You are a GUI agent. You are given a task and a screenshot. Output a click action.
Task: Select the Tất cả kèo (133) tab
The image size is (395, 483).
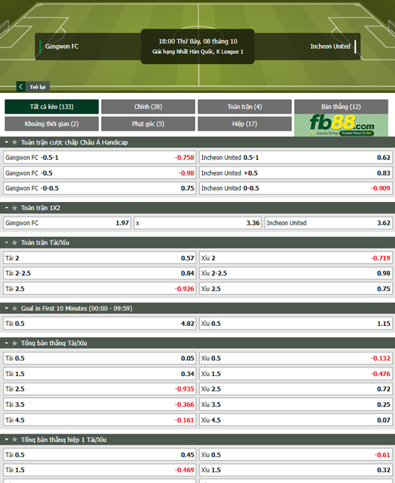tap(52, 107)
